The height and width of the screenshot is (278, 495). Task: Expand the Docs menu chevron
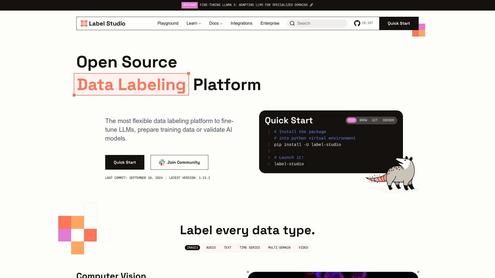tap(221, 24)
